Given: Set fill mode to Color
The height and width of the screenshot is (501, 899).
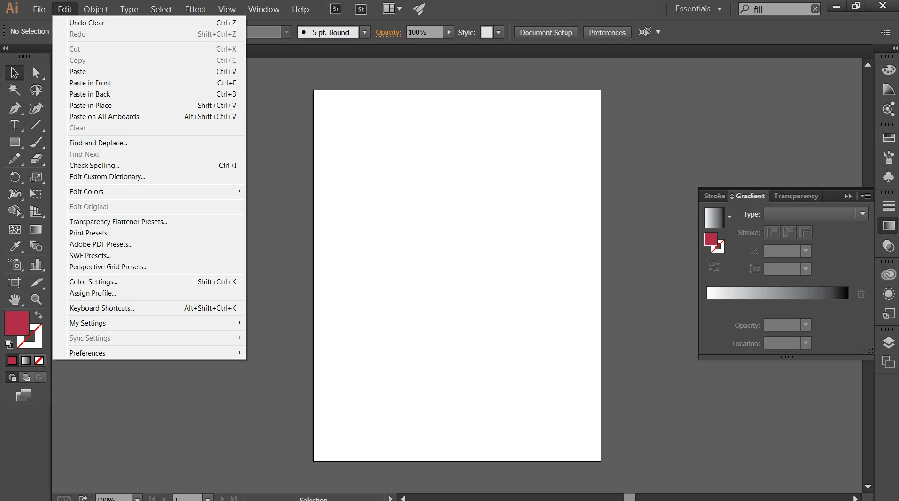Looking at the screenshot, I should pos(12,360).
